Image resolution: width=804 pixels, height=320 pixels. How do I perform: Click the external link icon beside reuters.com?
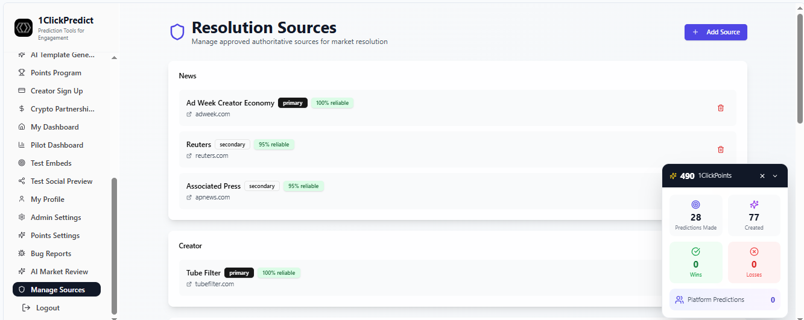point(189,156)
